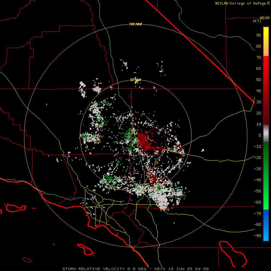Select the "70" value on velocity scale
This screenshot has width=271, height=271.
[259, 58]
